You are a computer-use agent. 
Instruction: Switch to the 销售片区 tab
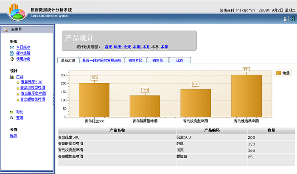(x=136, y=61)
